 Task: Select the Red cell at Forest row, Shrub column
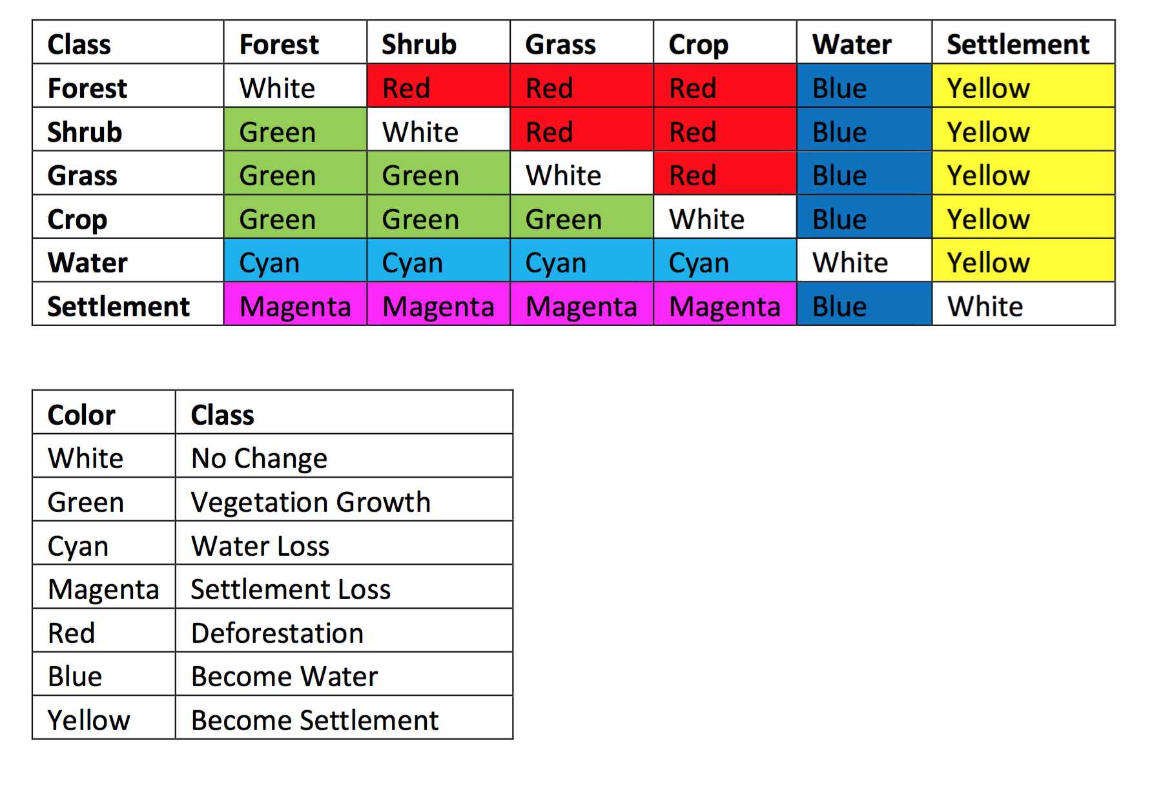438,86
